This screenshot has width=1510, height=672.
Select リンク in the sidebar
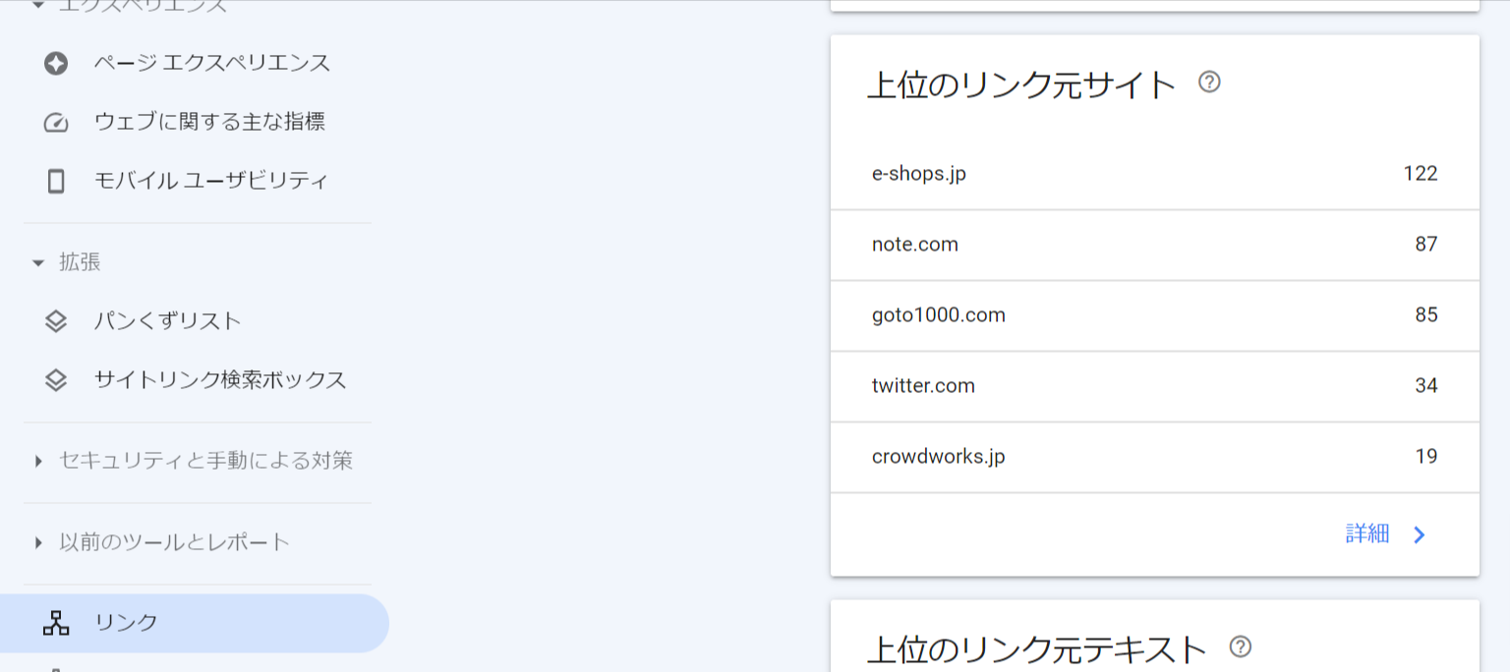pos(195,623)
